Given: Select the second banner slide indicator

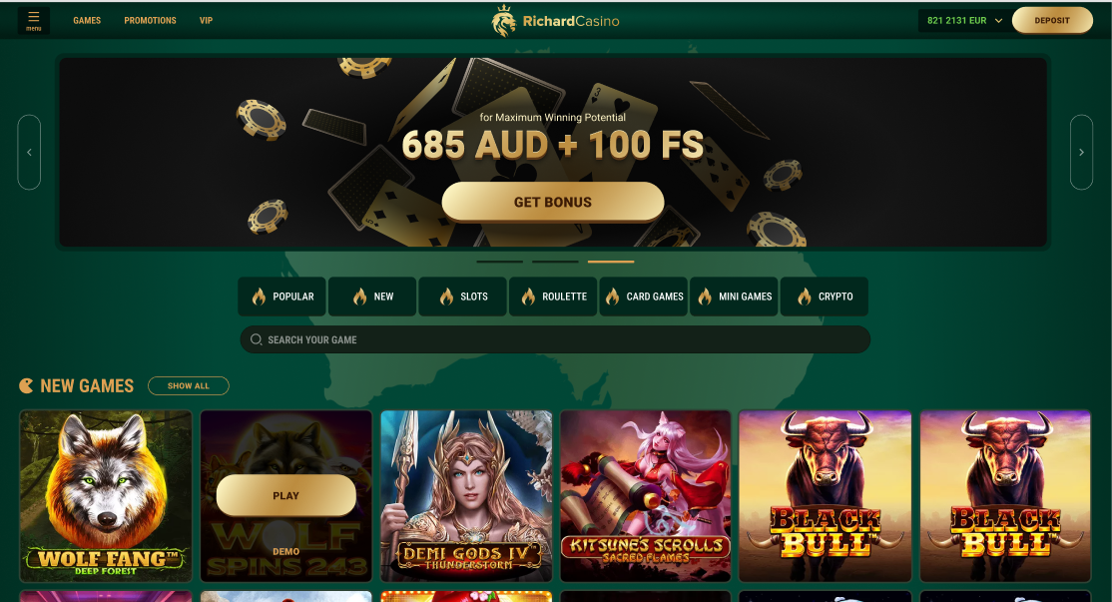Looking at the screenshot, I should (555, 262).
